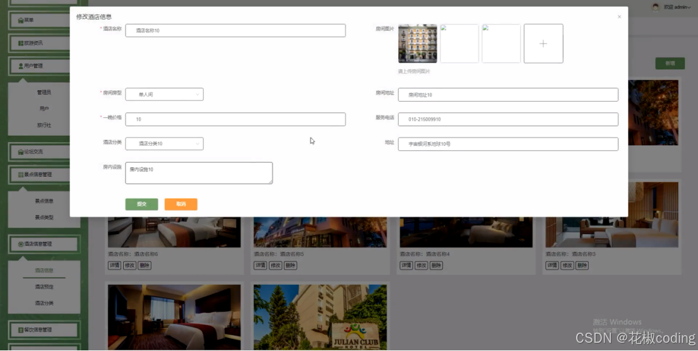Select 酒店预定 submenu item
Viewport: 698px width, 351px height.
(44, 287)
